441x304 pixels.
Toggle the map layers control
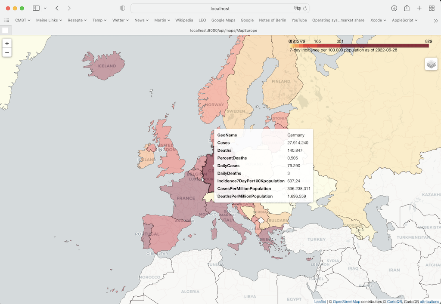click(x=431, y=64)
